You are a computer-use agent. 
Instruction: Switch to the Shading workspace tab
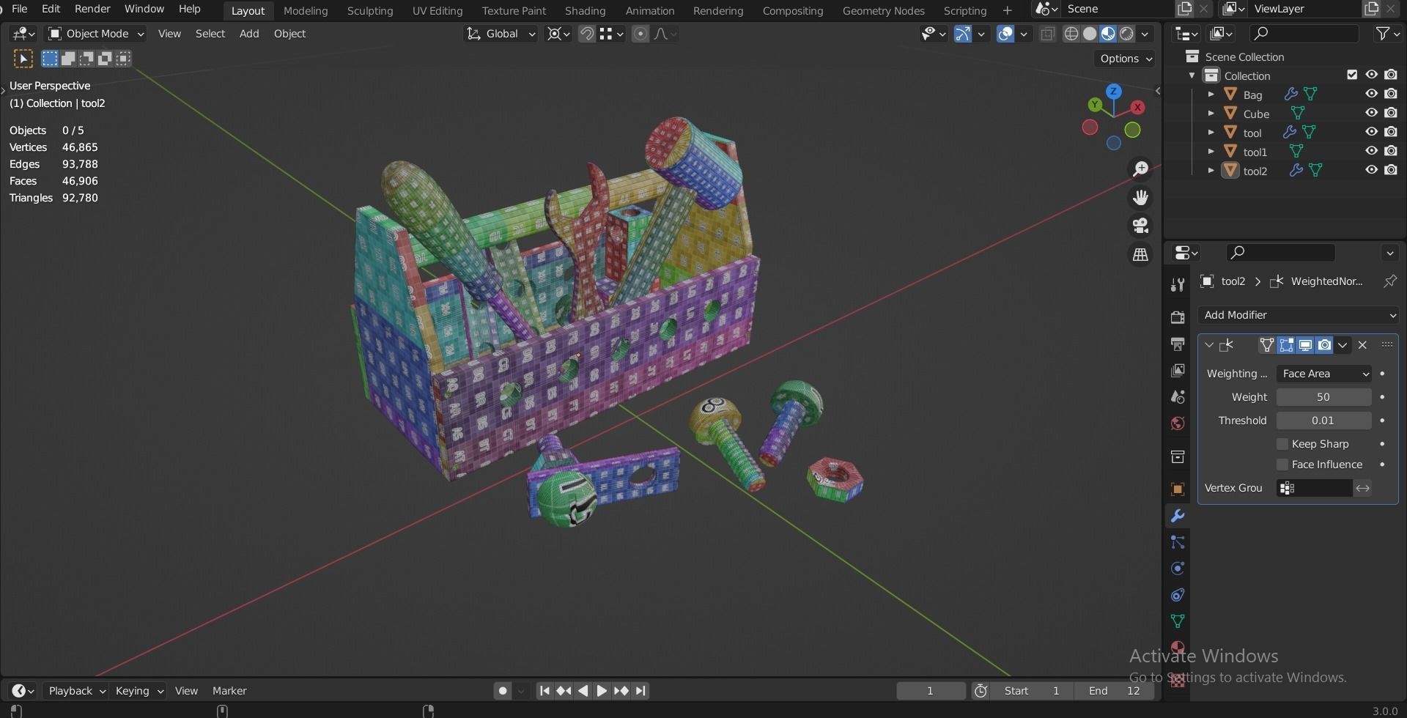click(585, 10)
